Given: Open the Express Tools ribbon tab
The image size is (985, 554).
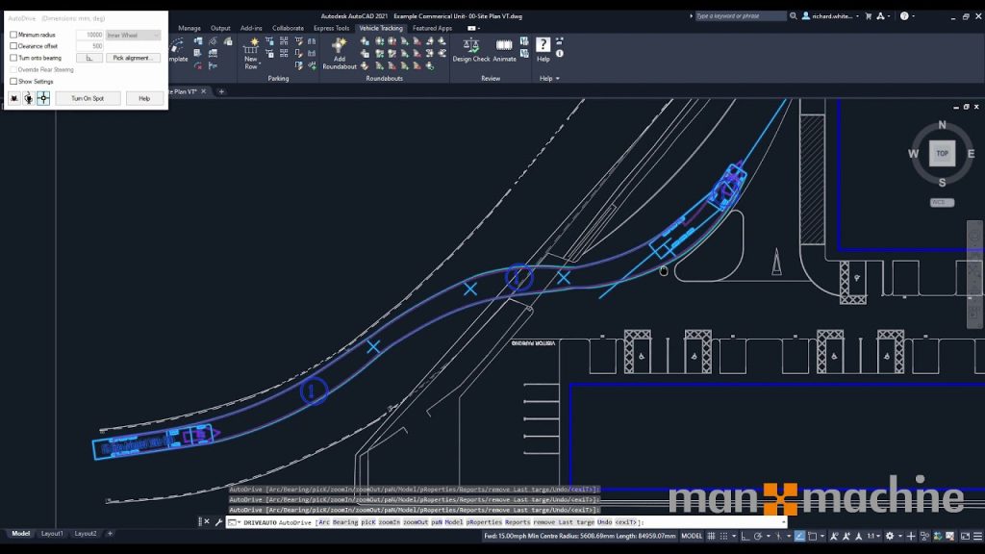Looking at the screenshot, I should point(332,28).
